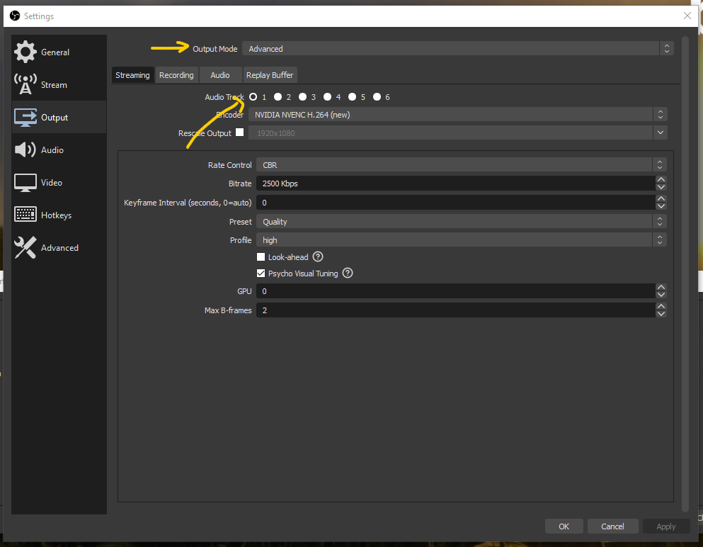Click the 'Max B-frames' label
This screenshot has height=547, width=703.
(x=228, y=310)
